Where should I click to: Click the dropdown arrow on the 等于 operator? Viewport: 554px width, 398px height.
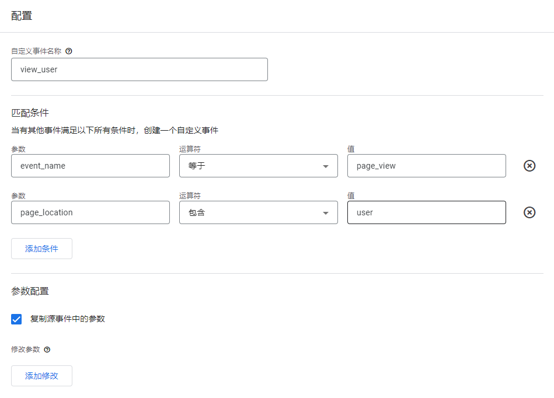click(x=326, y=166)
